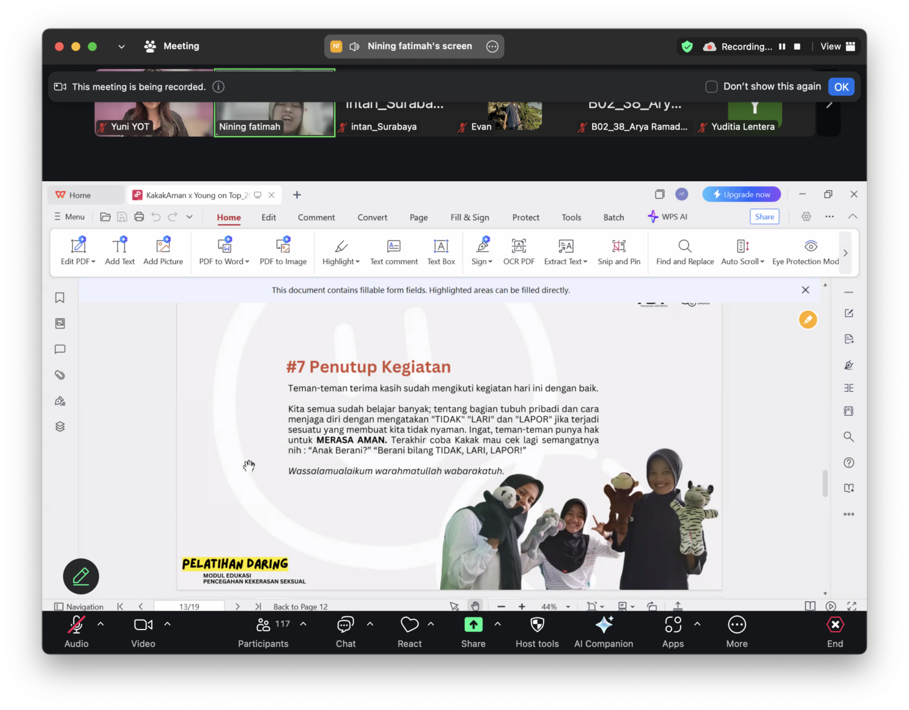Expand Audio options caret
Screen dimensions: 909x710
(101, 624)
